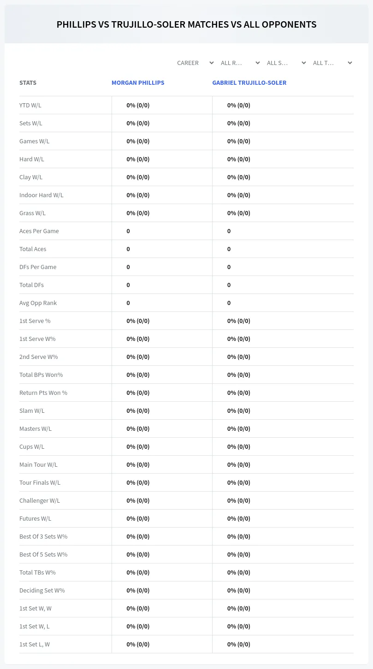This screenshot has height=669, width=373.
Task: Click the Deciding Set W% label
Action: point(42,590)
